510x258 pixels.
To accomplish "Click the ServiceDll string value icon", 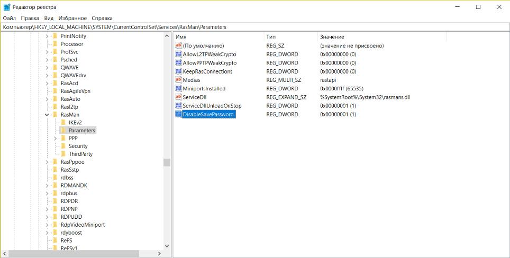I will (178, 97).
